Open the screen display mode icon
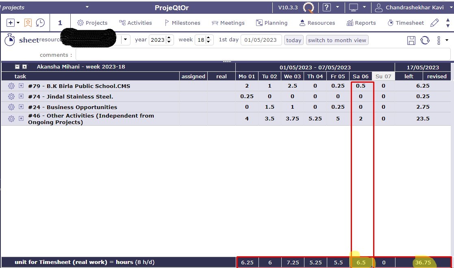 (354, 7)
